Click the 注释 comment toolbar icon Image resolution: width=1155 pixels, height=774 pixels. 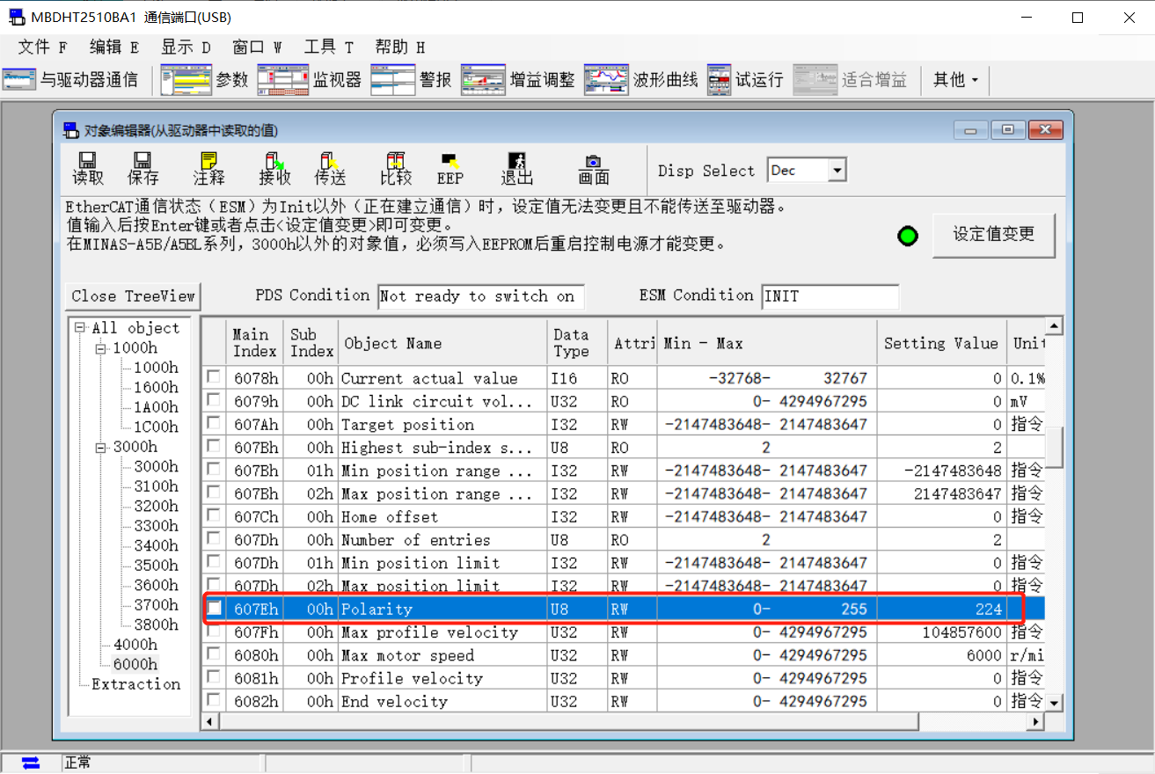(208, 169)
